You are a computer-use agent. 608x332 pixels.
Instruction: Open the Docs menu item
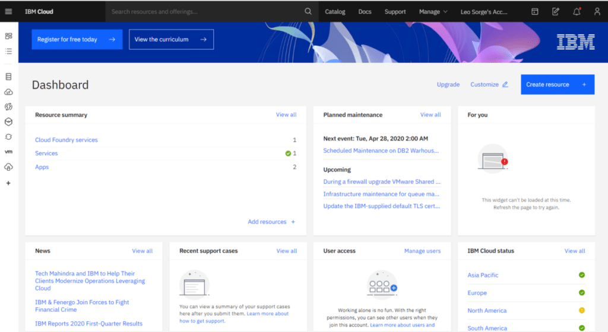[365, 12]
